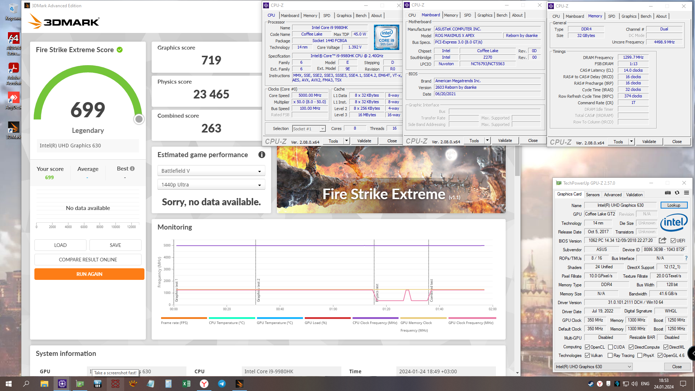Open Battlefield V game dropdown
This screenshot has width=695, height=391.
(211, 171)
